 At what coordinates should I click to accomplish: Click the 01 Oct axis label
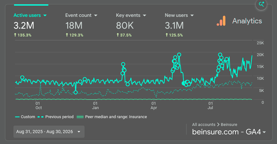pyautogui.click(x=38, y=106)
